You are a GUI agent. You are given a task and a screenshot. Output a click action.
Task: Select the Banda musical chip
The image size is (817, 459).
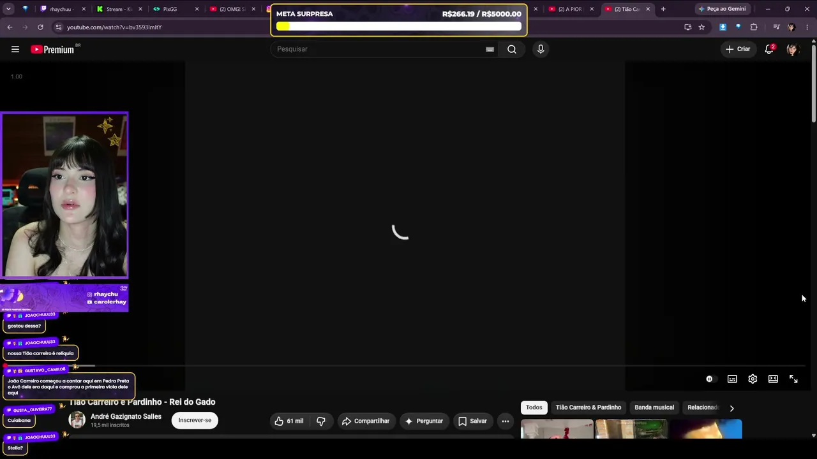click(x=654, y=407)
